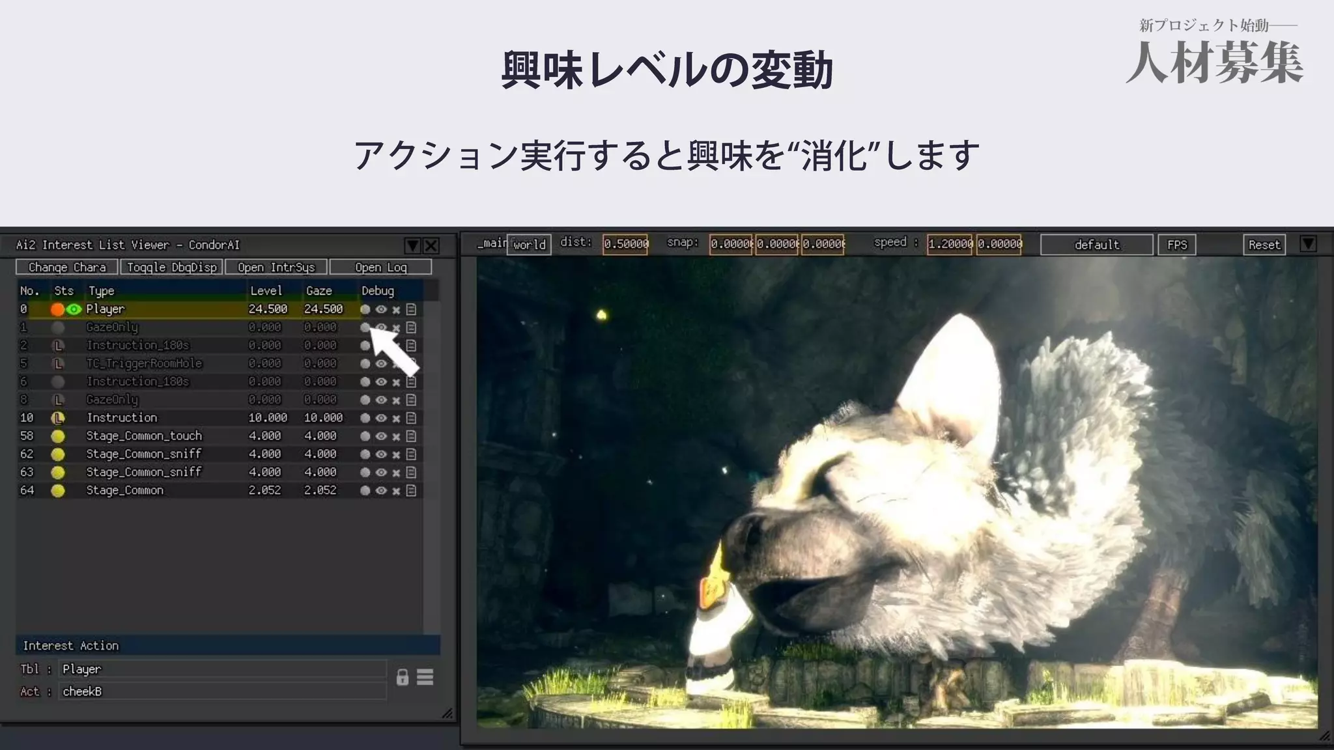The width and height of the screenshot is (1334, 750).
Task: Click the lock icon in Interest Action
Action: (x=403, y=678)
